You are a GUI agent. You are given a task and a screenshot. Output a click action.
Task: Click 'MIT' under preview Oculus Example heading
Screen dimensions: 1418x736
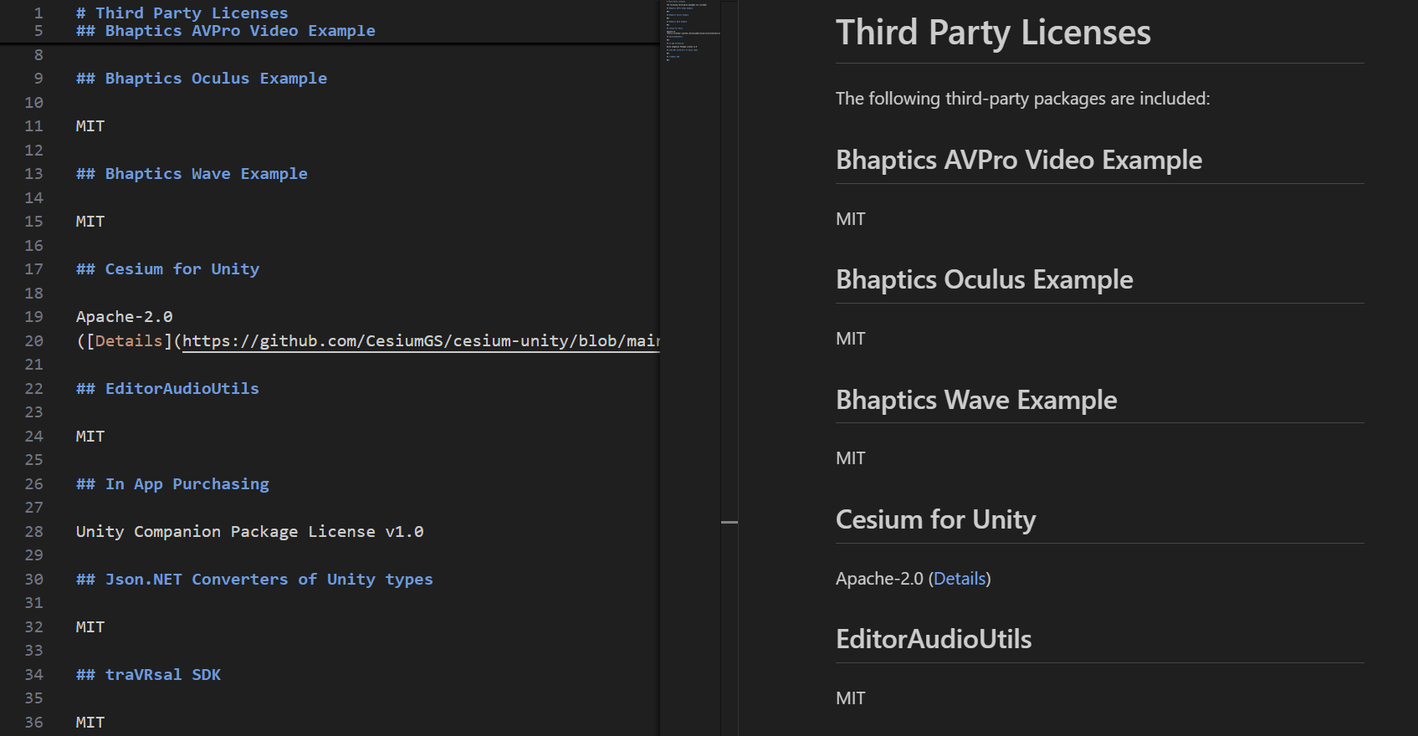(x=851, y=339)
